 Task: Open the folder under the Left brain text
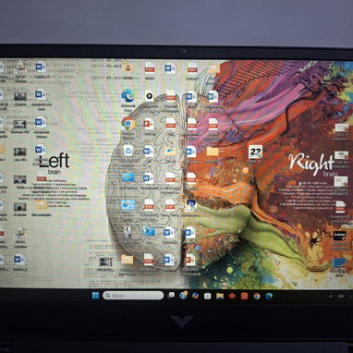[x=41, y=204]
